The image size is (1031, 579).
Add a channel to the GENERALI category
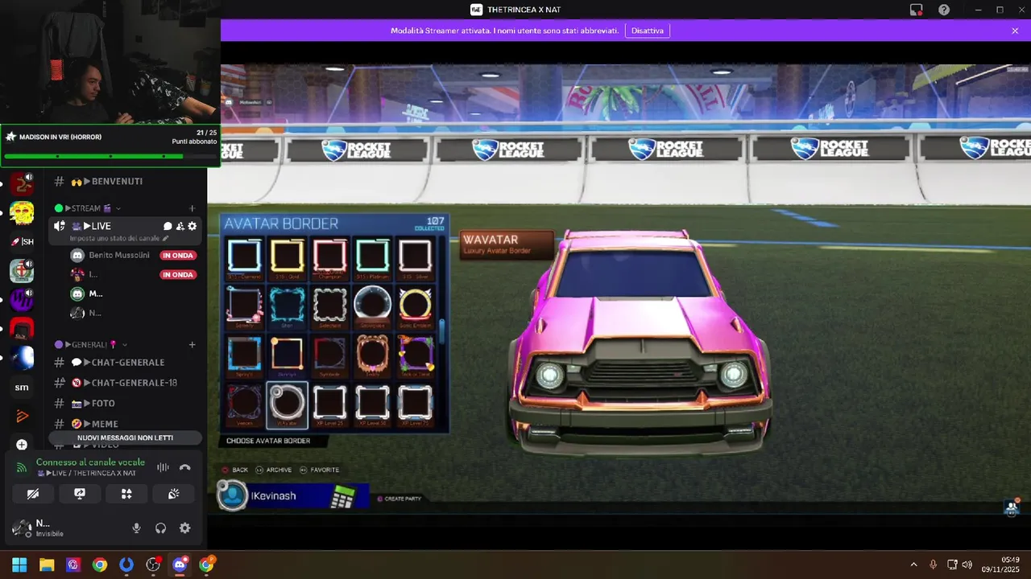(x=192, y=344)
